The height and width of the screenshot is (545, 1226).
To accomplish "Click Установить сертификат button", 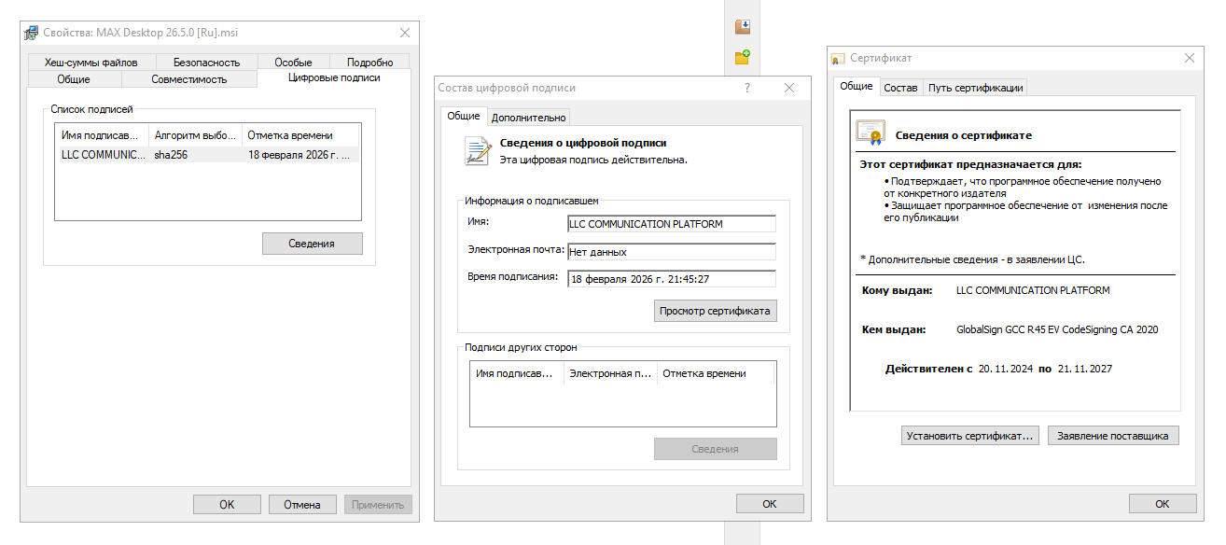I will tap(970, 436).
